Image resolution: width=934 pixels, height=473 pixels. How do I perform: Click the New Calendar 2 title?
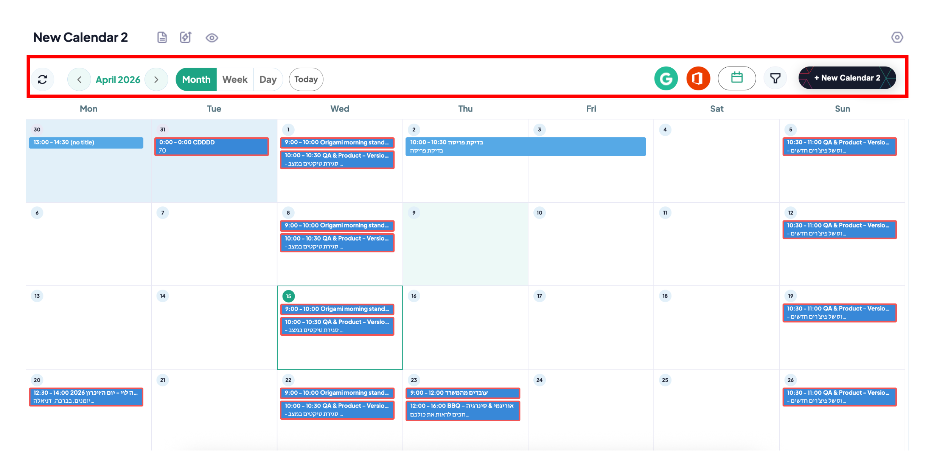81,37
